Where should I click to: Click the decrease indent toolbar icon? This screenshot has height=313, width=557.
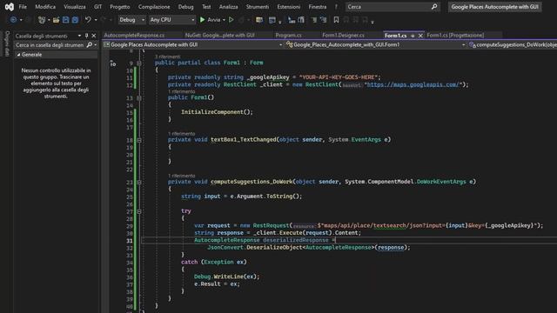coord(292,20)
